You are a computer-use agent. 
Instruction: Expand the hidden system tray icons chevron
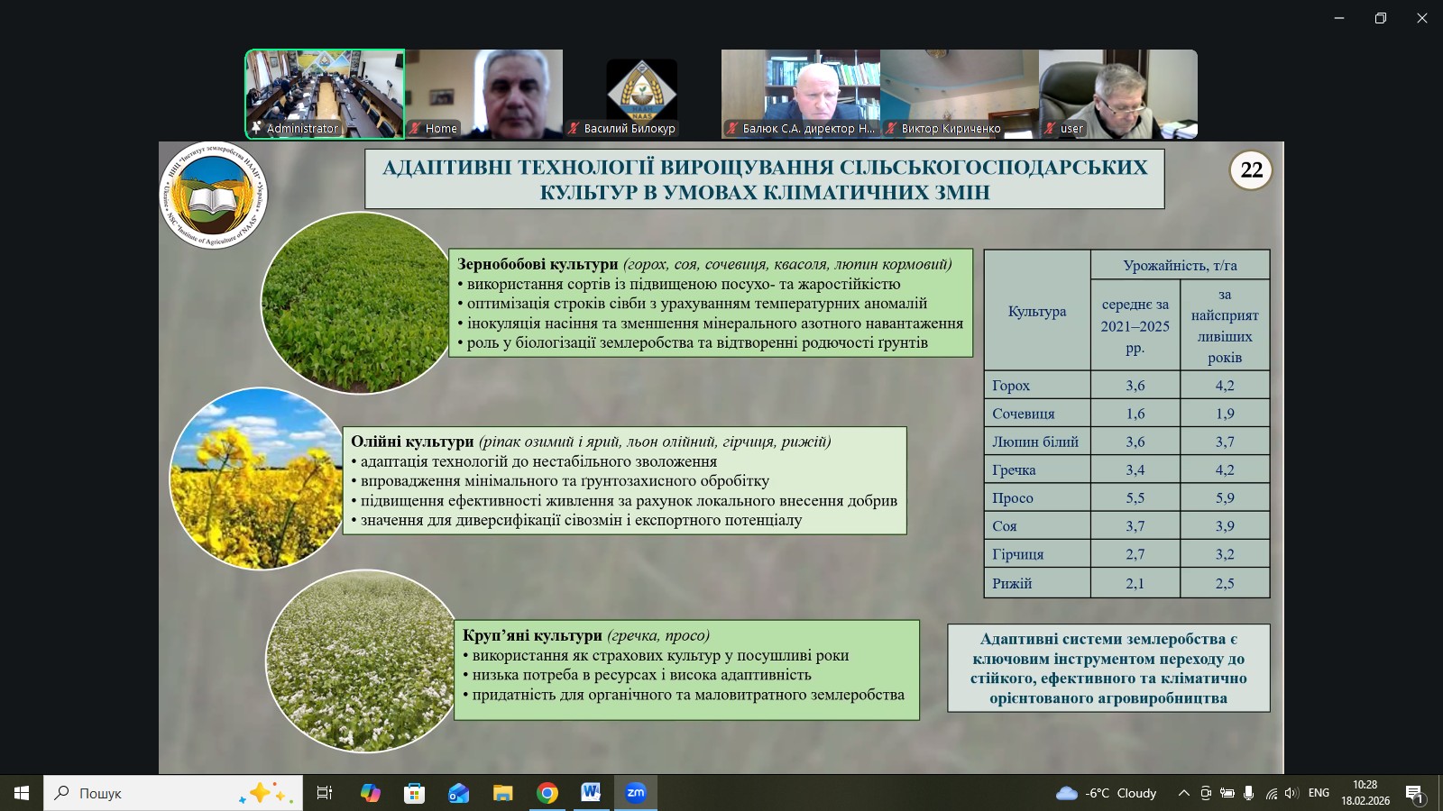pyautogui.click(x=1183, y=793)
